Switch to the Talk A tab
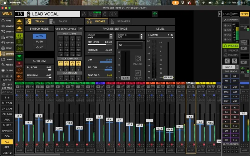Screen dimensions: 250x156 pos(36,21)
